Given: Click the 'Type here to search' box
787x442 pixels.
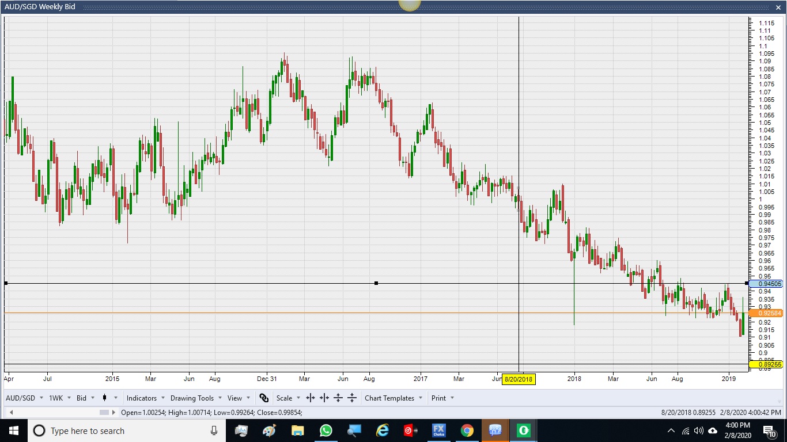Looking at the screenshot, I should pyautogui.click(x=127, y=430).
